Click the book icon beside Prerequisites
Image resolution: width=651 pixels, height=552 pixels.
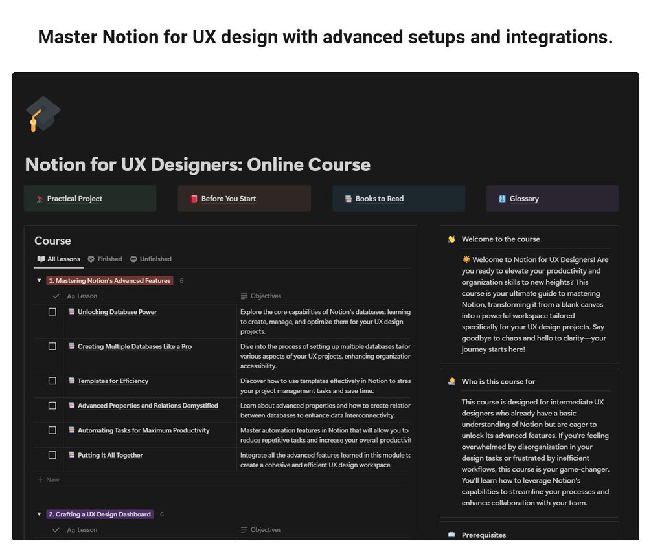451,535
